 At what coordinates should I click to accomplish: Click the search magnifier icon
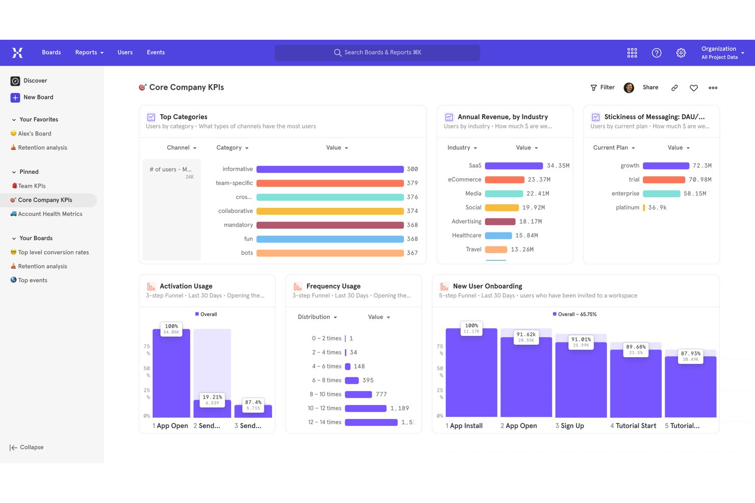(x=338, y=52)
